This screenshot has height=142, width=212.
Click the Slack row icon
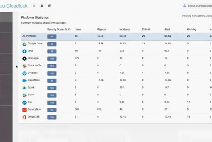25,95
